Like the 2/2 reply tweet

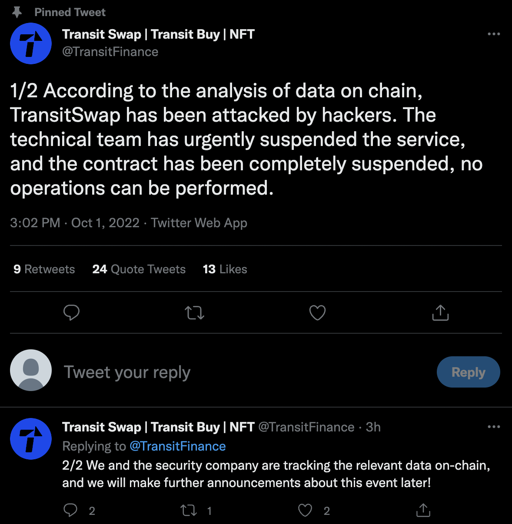(x=305, y=510)
